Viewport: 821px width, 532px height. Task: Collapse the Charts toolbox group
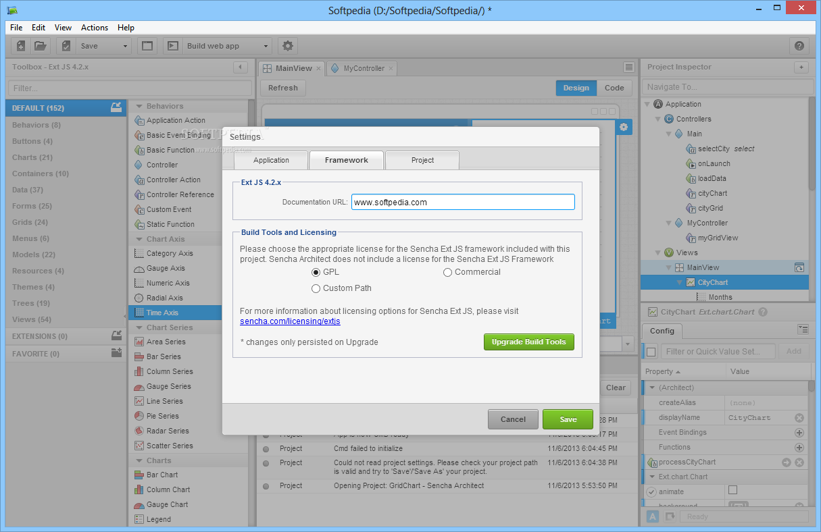click(139, 460)
